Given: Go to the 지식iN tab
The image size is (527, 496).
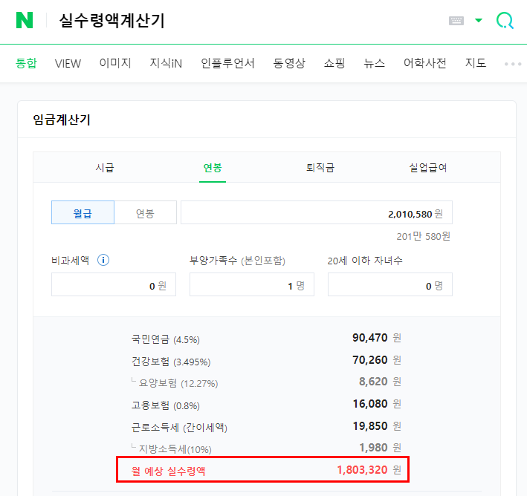Looking at the screenshot, I should pyautogui.click(x=166, y=63).
